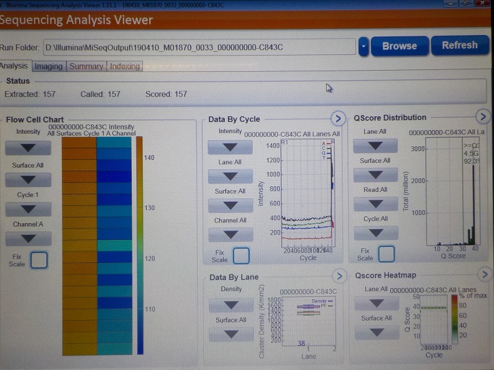Open the Intensity metric dropdown in Flow Cell Chart
Image resolution: width=494 pixels, height=370 pixels.
(28, 148)
